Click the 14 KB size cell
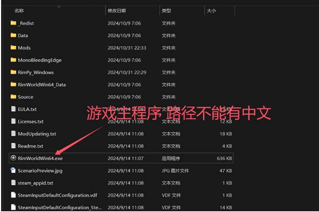 [x=226, y=208]
